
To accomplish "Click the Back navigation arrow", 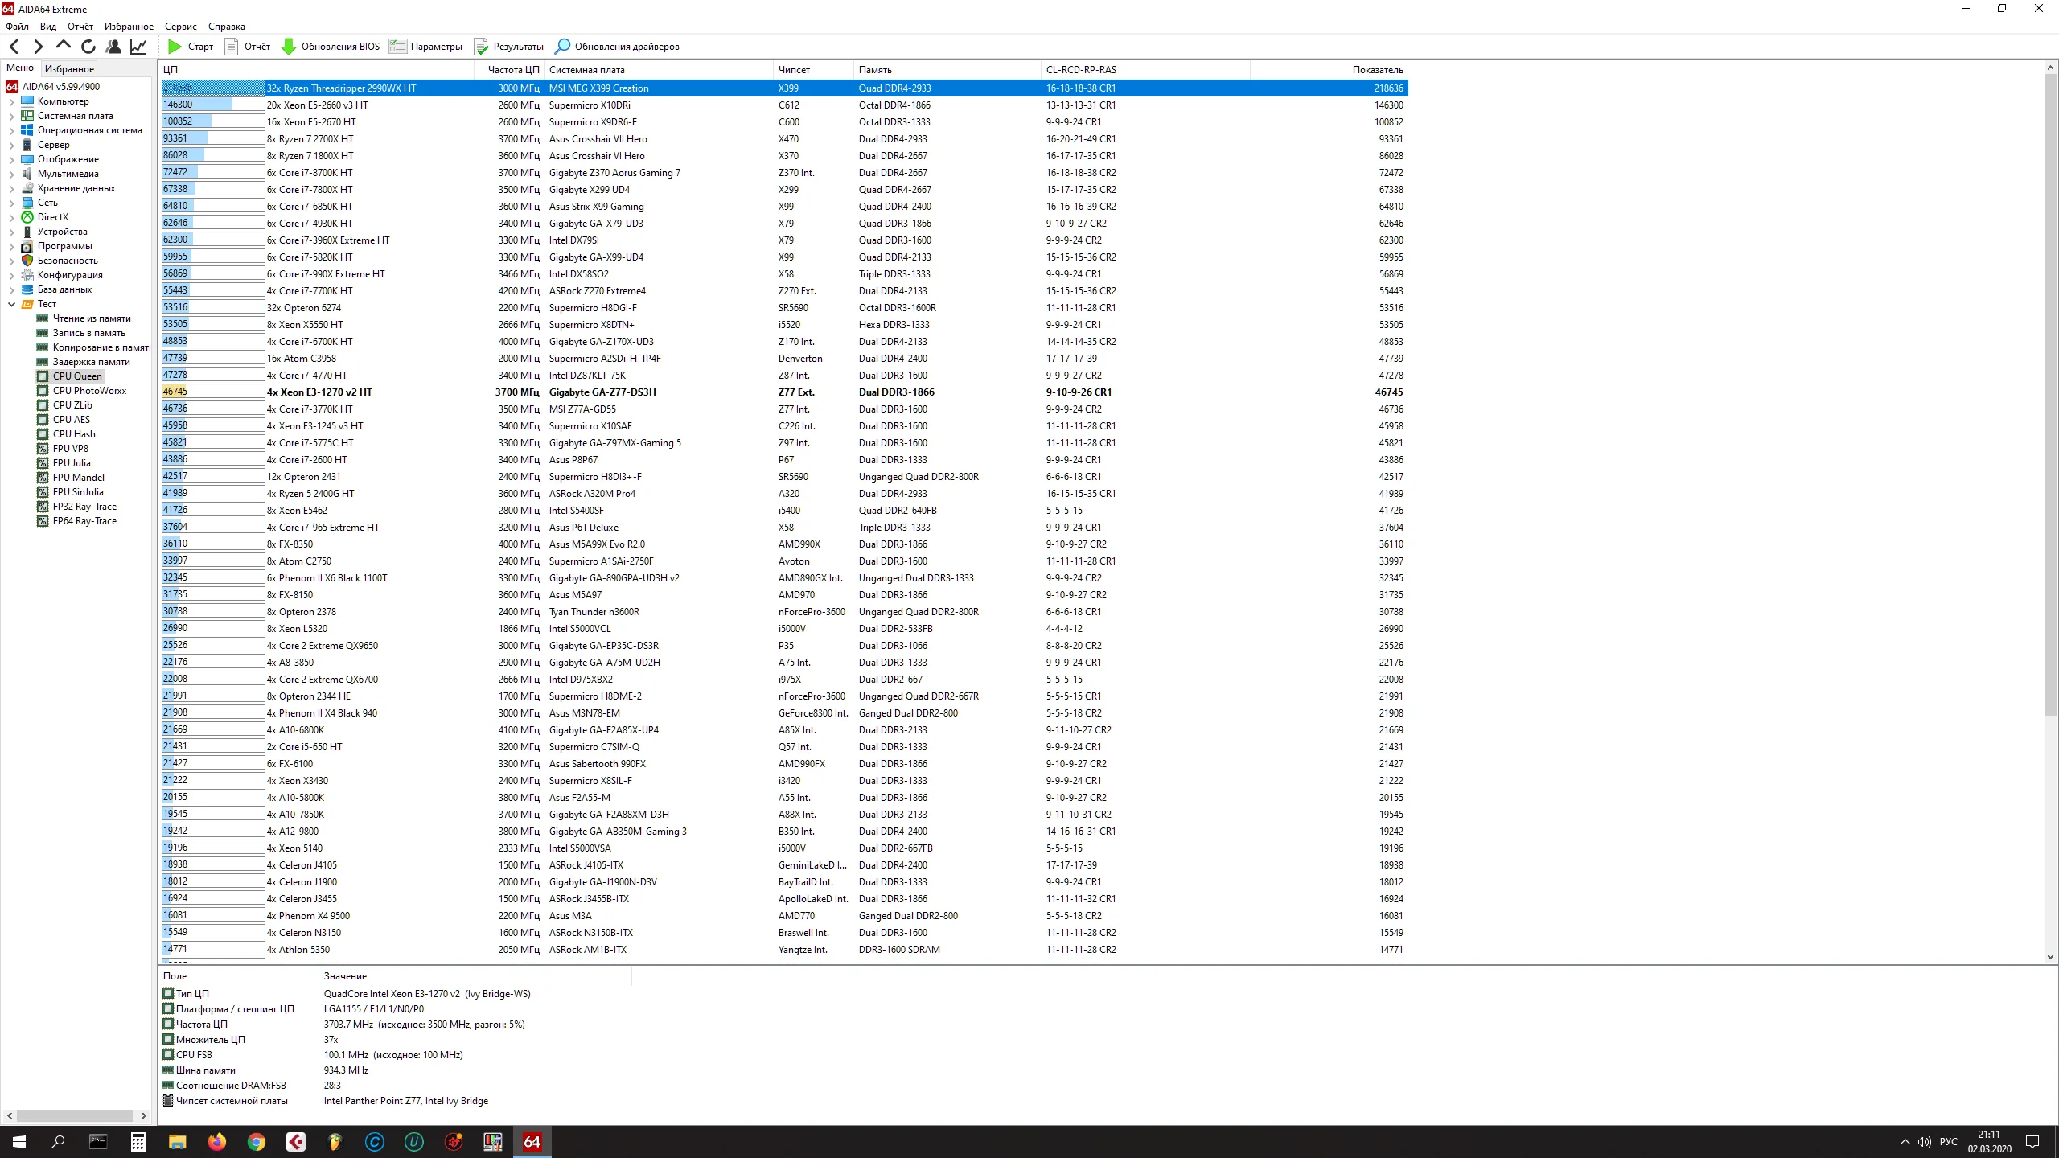I will point(14,47).
